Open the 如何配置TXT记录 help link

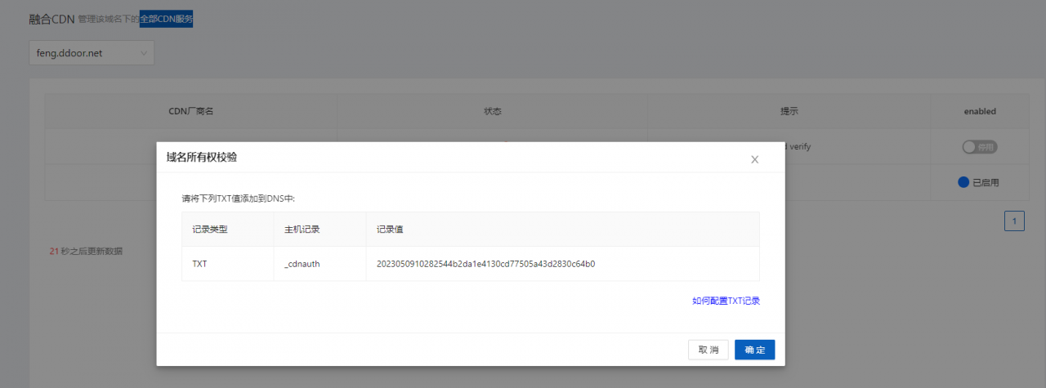pyautogui.click(x=726, y=301)
